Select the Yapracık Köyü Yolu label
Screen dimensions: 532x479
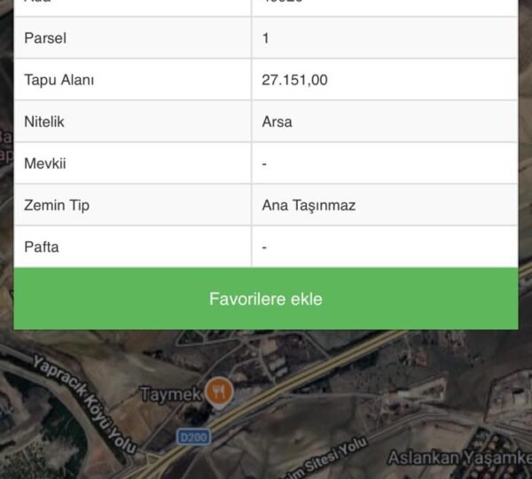click(x=85, y=404)
